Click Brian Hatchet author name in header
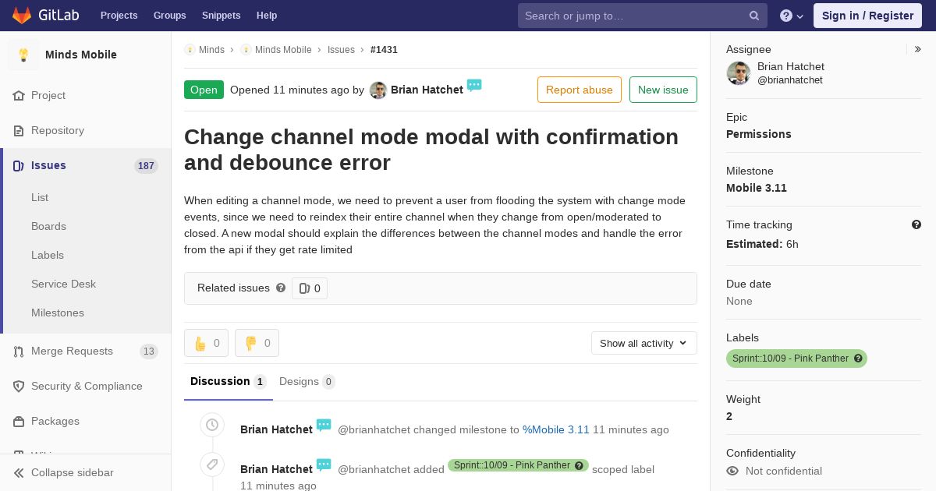 point(427,90)
